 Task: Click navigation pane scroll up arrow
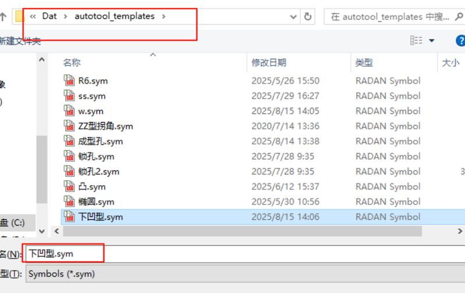pyautogui.click(x=42, y=60)
